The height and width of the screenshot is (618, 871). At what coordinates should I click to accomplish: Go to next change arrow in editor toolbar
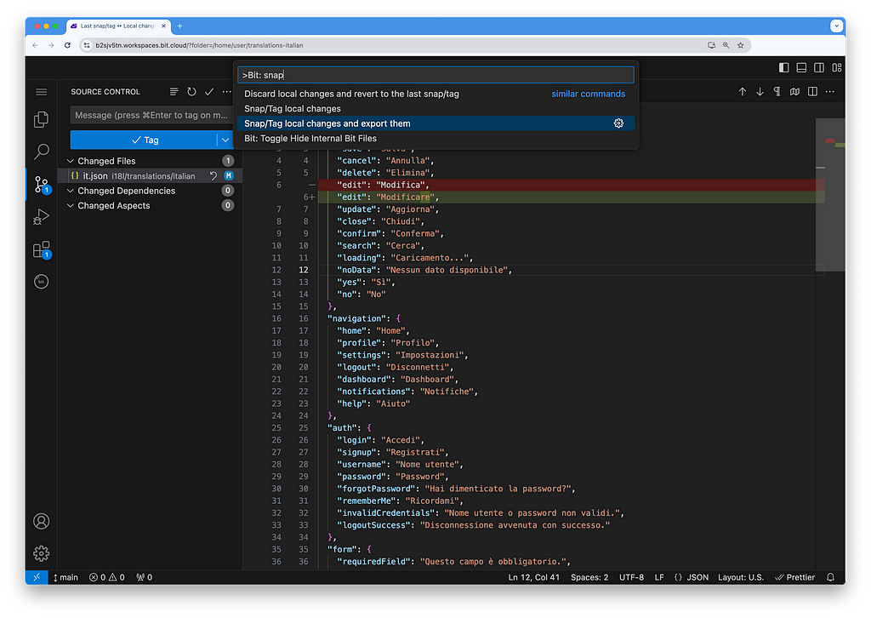pyautogui.click(x=760, y=92)
